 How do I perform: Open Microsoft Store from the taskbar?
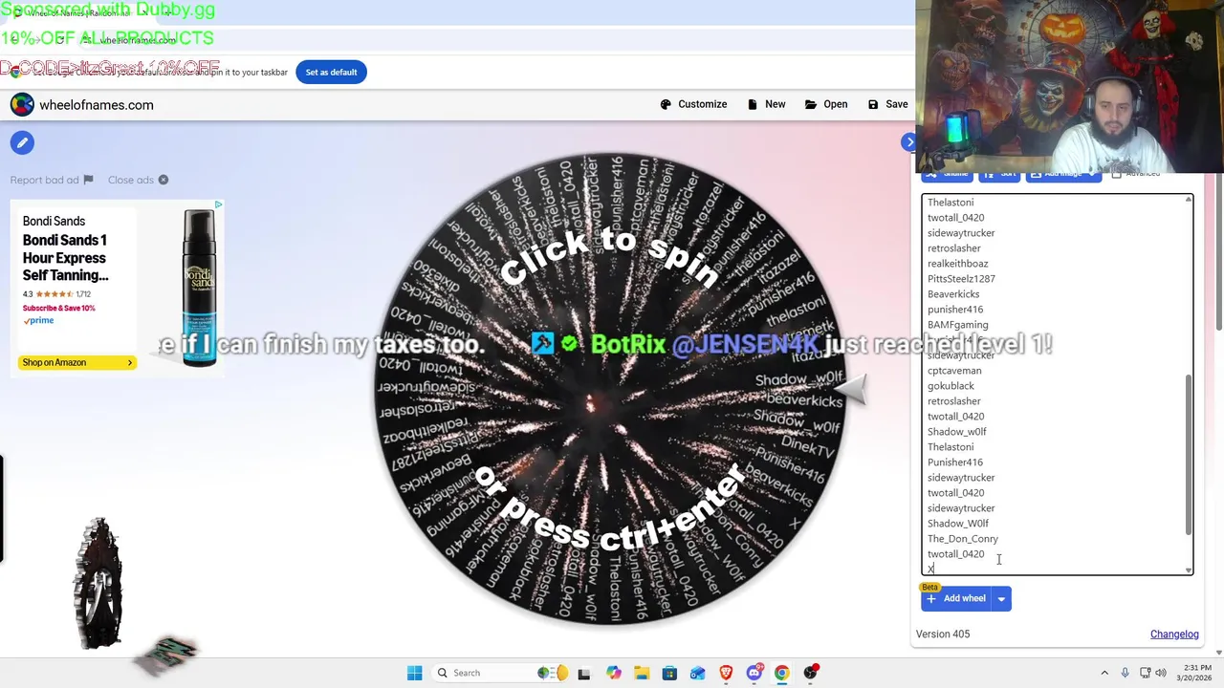pyautogui.click(x=669, y=673)
